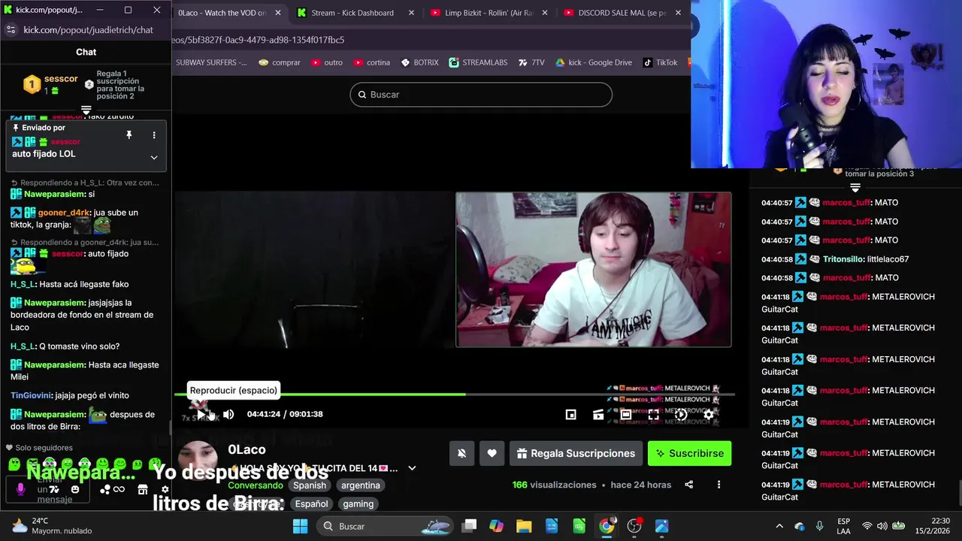Open chat shop storefront icon

(142, 489)
